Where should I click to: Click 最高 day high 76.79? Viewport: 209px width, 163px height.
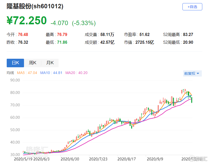[57, 35]
